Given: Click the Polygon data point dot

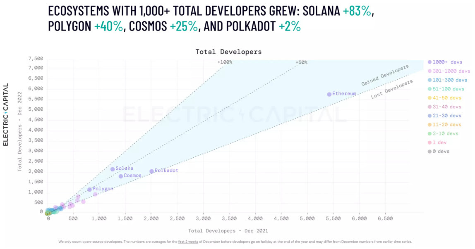Looking at the screenshot, I should tap(90, 190).
